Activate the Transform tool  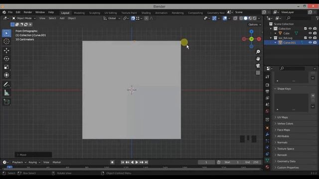[6, 75]
